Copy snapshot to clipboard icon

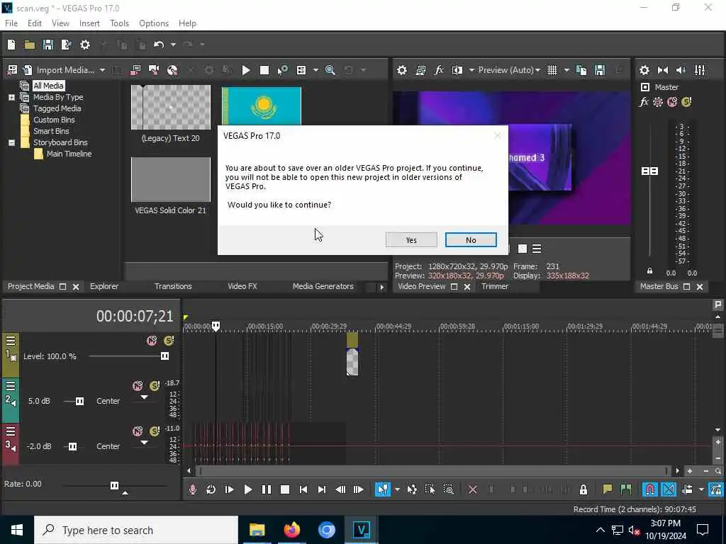point(581,70)
